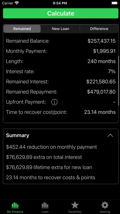Select the Remained segment
Viewport: 120px width, 214px height.
point(22,29)
